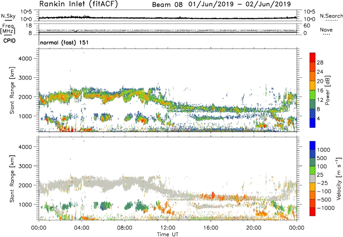The image size is (343, 237).
Task: Click the left '10^5' noise axis value
Action: tap(26, 12)
